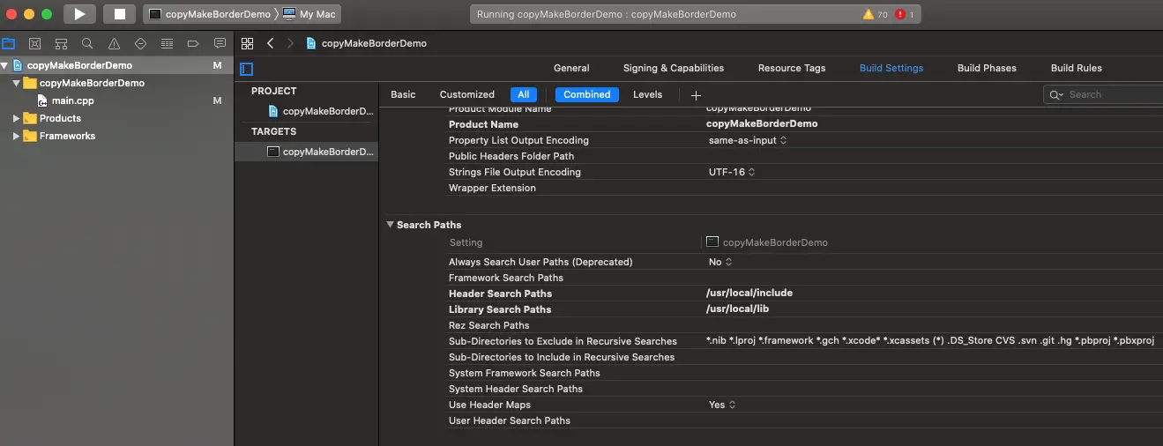Click the Run (play) button
1163x446 pixels.
point(79,14)
